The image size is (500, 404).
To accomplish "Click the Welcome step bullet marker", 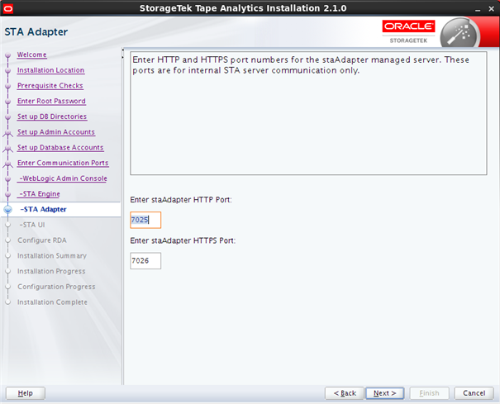I will coord(8,55).
